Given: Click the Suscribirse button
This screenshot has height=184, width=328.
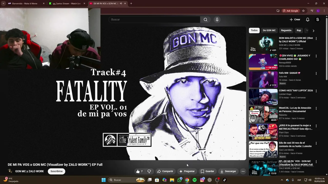Looking at the screenshot, I should point(56,171).
